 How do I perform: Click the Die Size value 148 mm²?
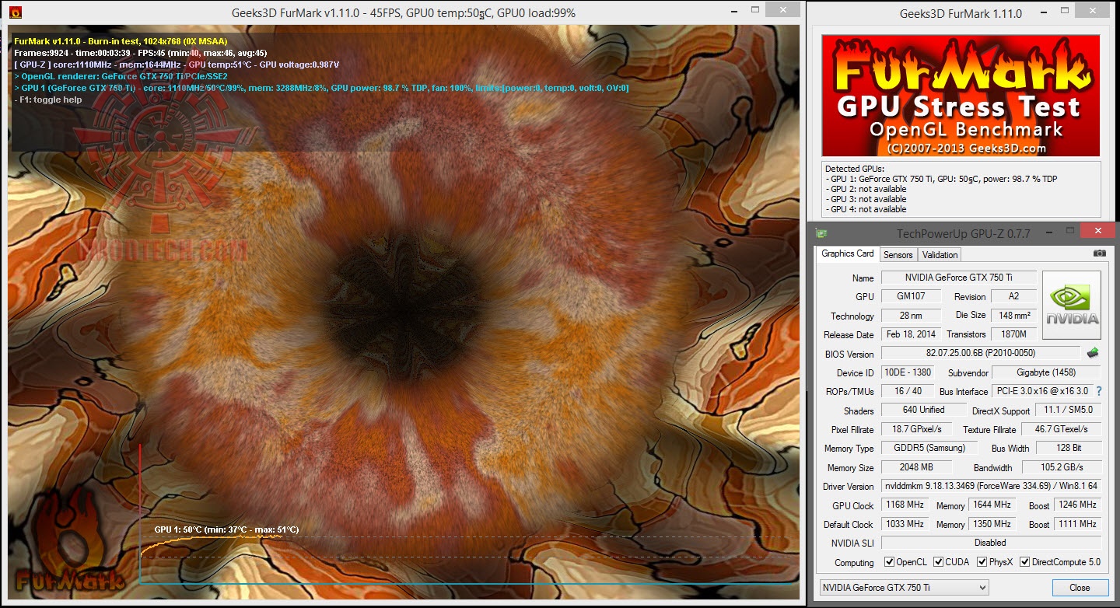(1013, 316)
